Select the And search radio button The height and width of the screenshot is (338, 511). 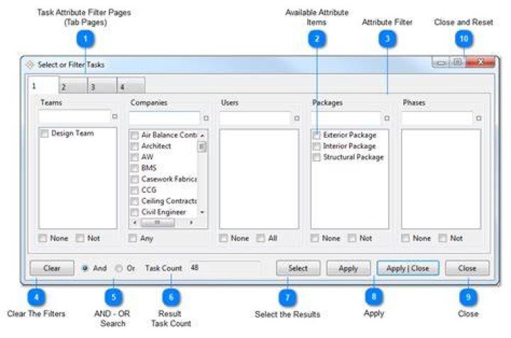(x=85, y=269)
